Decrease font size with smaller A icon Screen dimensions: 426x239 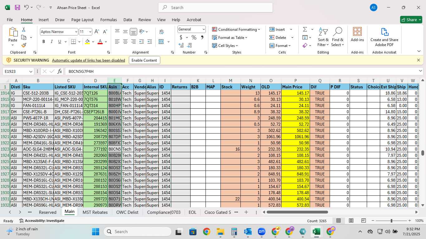[x=105, y=32]
